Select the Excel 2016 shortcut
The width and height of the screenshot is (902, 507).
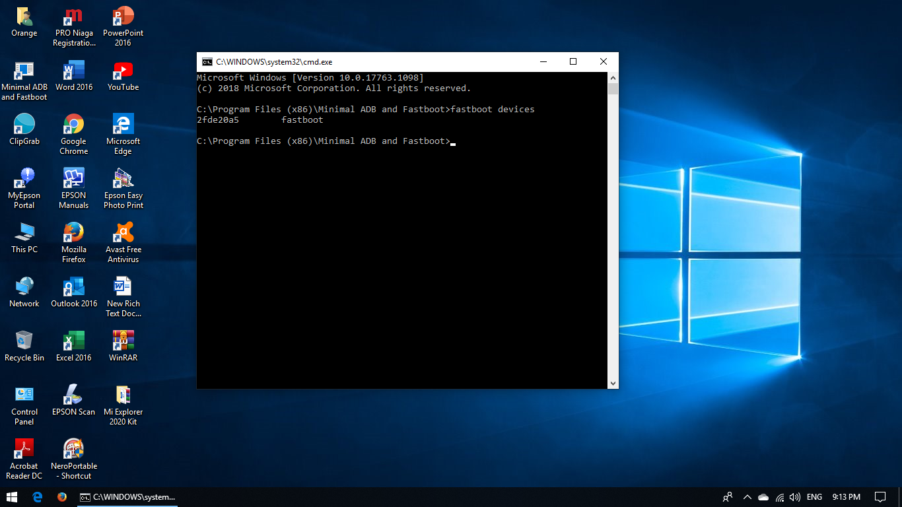(x=74, y=347)
